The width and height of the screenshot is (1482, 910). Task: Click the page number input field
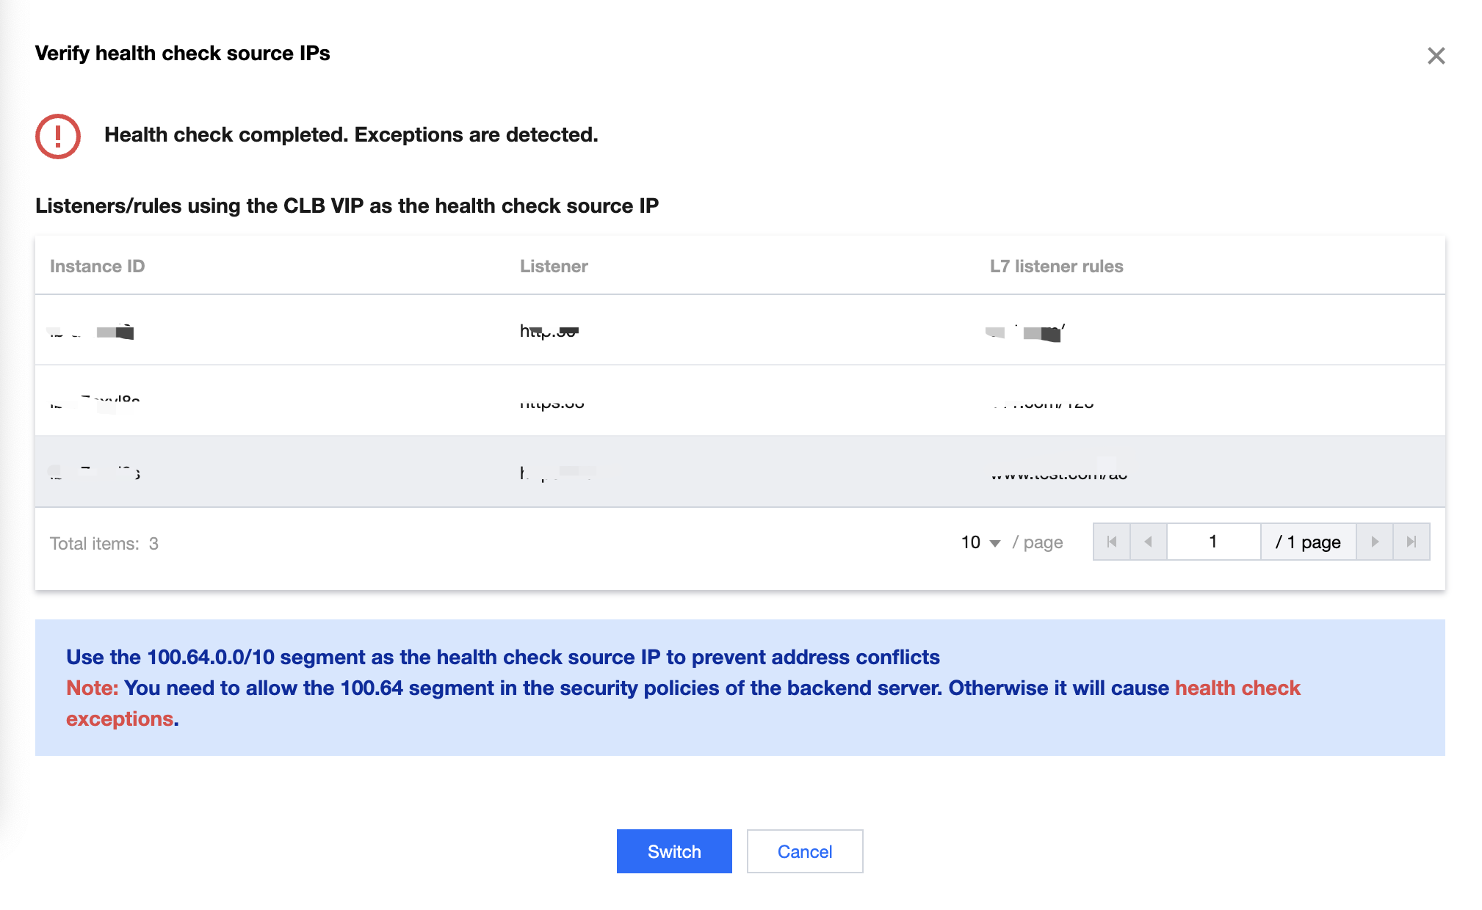(x=1213, y=542)
